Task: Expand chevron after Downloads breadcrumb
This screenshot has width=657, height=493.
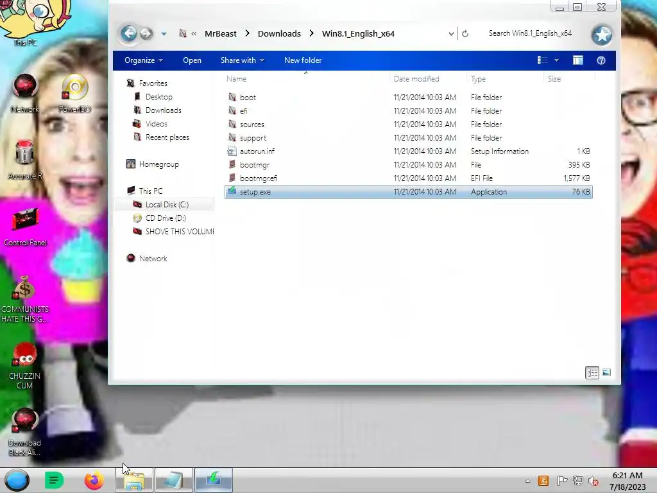Action: point(311,33)
